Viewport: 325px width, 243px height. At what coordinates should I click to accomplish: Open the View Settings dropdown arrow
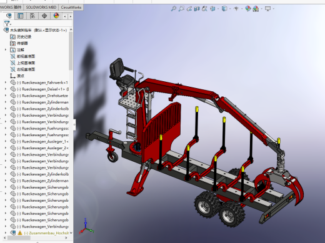pyautogui.click(x=273, y=9)
